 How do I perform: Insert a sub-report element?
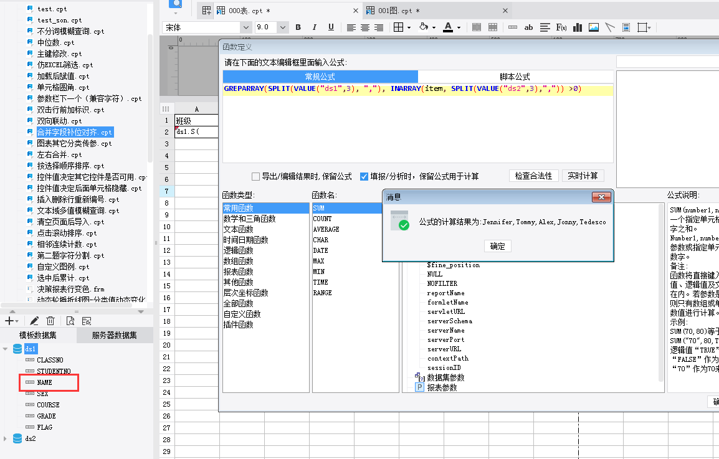[626, 27]
